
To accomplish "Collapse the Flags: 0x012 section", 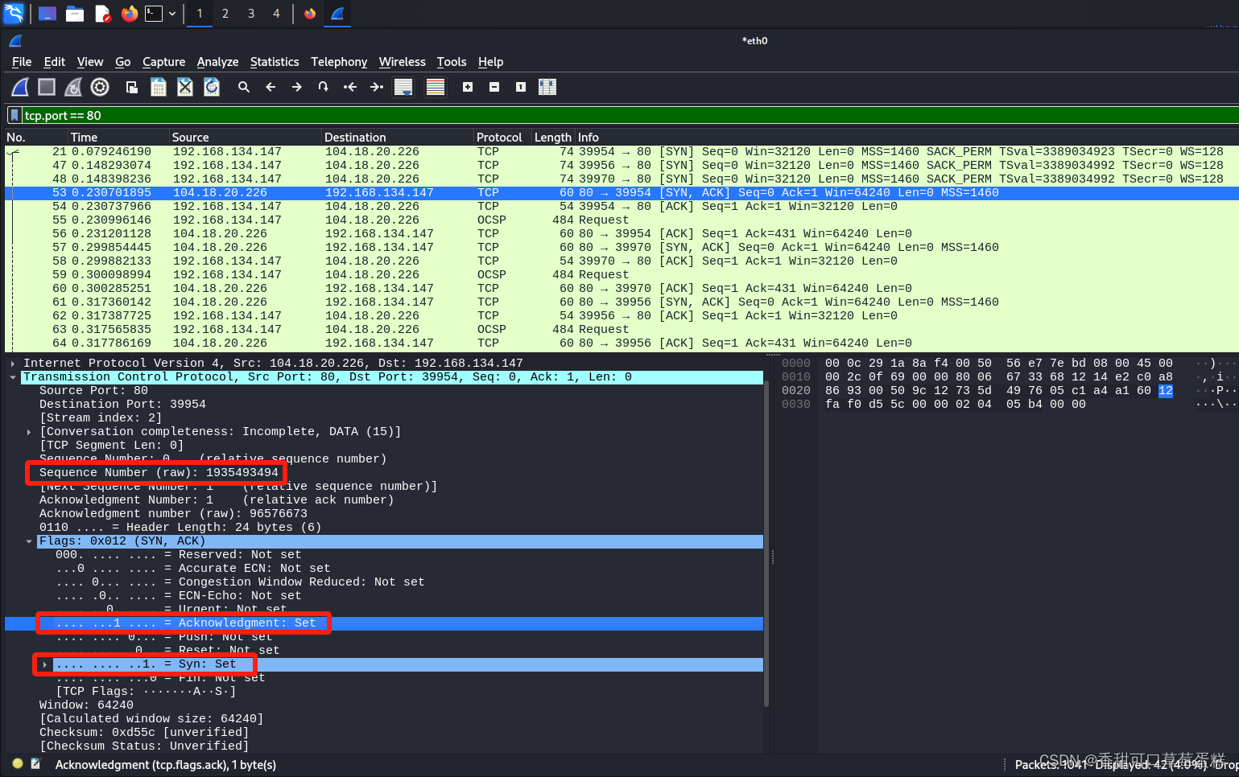I will (x=29, y=541).
